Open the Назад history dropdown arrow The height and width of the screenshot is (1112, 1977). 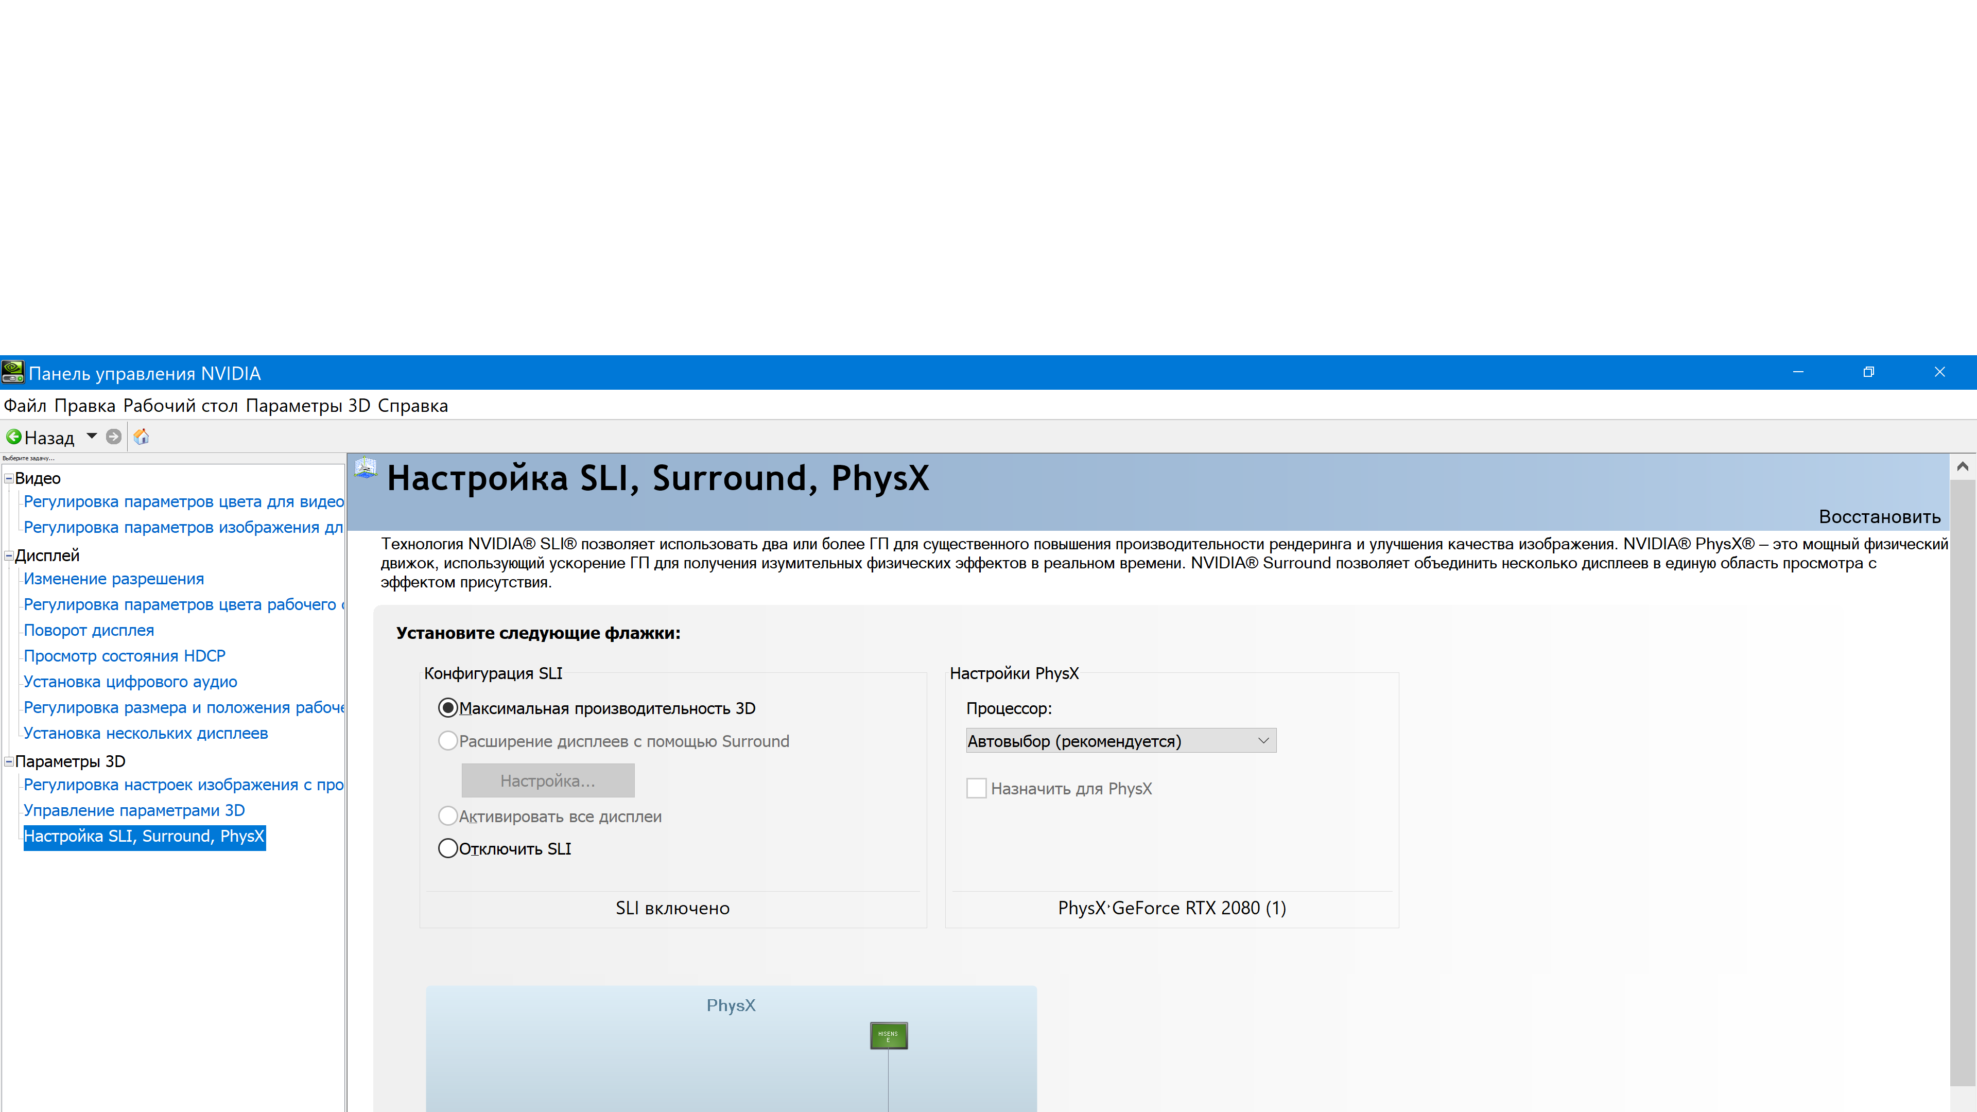coord(92,436)
